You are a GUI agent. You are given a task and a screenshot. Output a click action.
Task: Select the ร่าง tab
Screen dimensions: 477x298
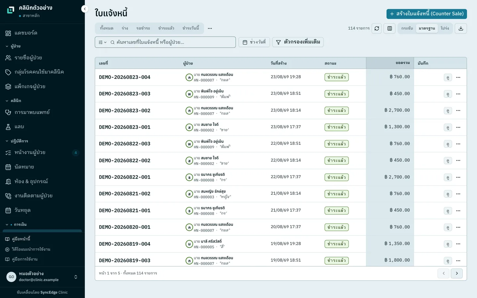[125, 28]
